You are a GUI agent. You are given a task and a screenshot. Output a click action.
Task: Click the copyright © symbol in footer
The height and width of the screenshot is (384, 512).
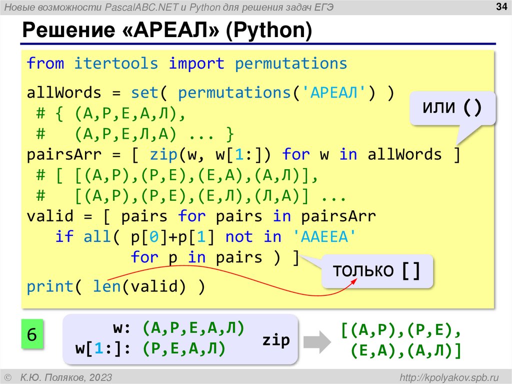(x=8, y=376)
